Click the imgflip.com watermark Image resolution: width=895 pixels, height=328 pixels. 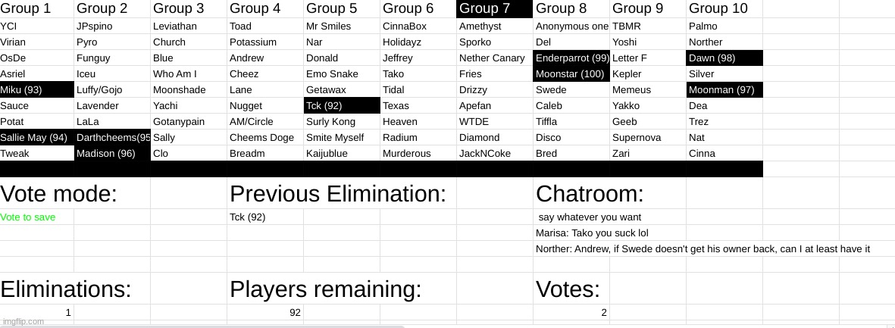tap(23, 321)
